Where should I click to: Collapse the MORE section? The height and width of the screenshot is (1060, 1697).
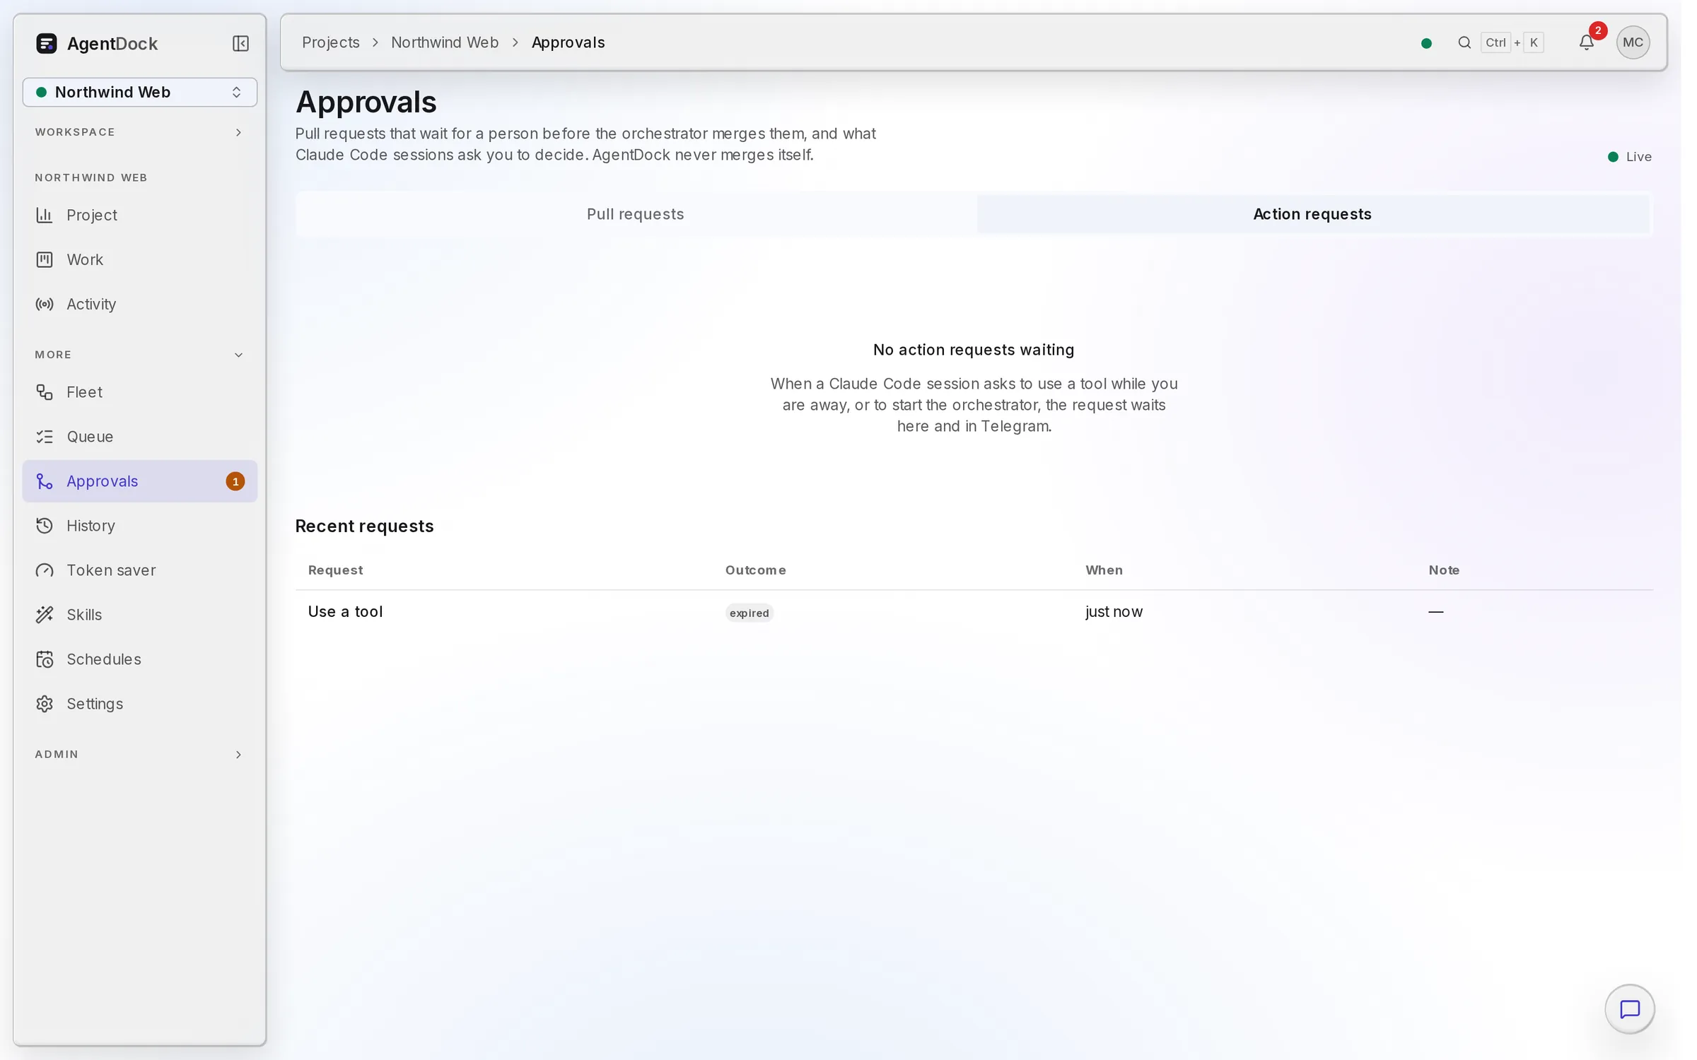(140, 355)
